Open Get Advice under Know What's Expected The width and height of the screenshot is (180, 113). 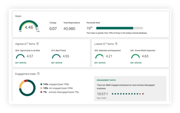point(136,63)
